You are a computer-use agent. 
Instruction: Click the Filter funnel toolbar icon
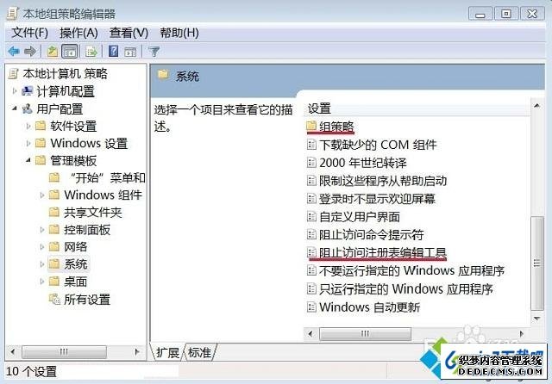click(154, 52)
